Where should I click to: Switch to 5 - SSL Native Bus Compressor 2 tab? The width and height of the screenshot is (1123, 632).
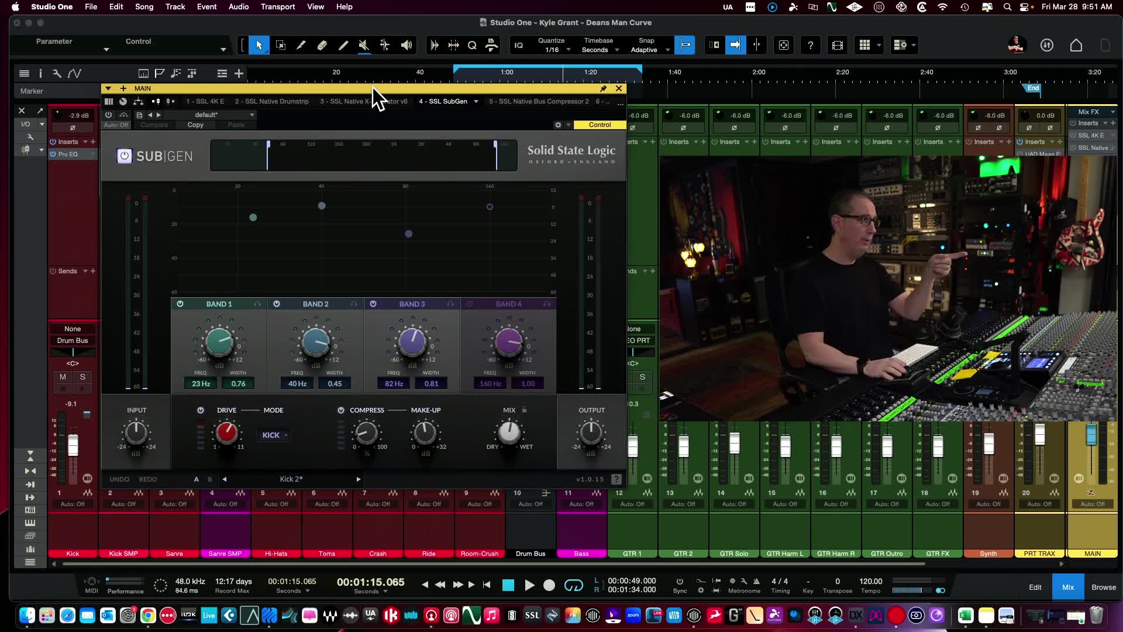[x=539, y=101]
